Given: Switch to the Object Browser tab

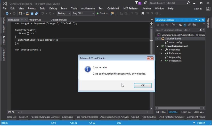Looking at the screenshot, I should click(x=59, y=20).
